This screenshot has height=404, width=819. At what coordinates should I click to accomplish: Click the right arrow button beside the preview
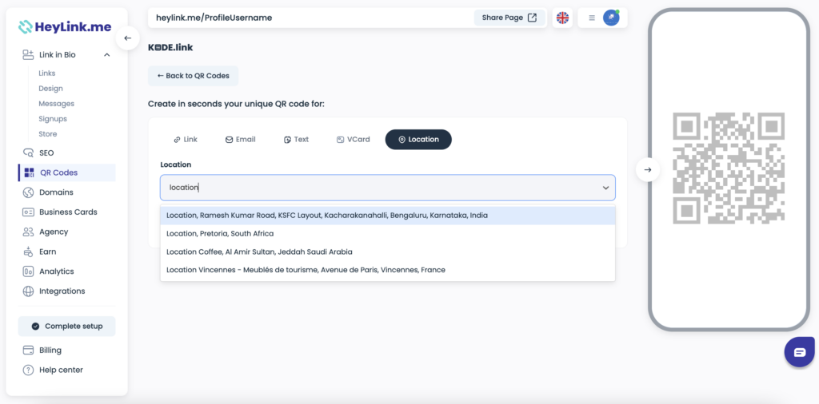pos(648,170)
